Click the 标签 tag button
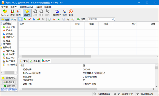 (81, 19)
